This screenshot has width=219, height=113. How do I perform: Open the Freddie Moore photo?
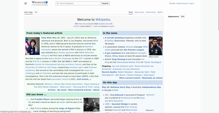(91, 105)
